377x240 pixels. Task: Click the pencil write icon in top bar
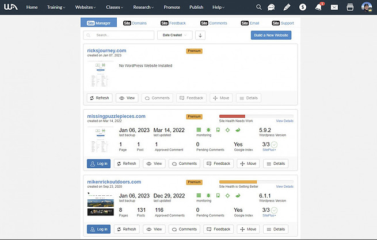(287, 7)
